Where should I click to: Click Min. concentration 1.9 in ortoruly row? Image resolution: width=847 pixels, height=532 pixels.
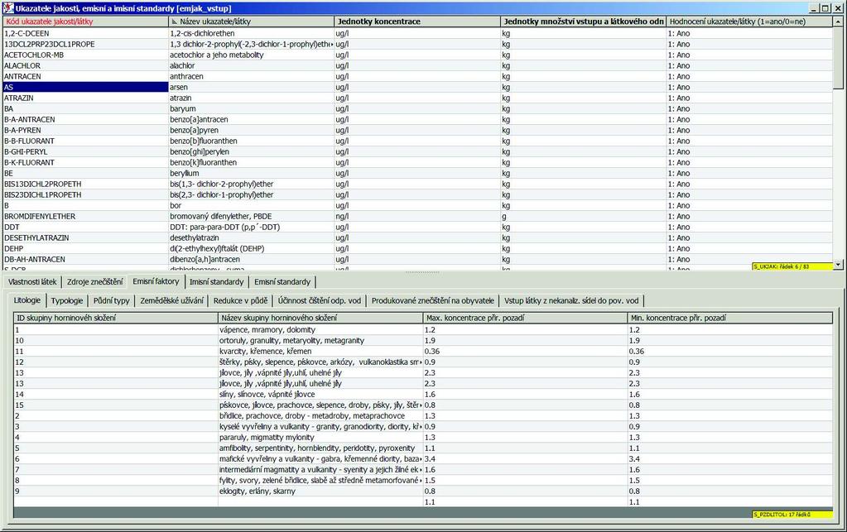click(729, 340)
